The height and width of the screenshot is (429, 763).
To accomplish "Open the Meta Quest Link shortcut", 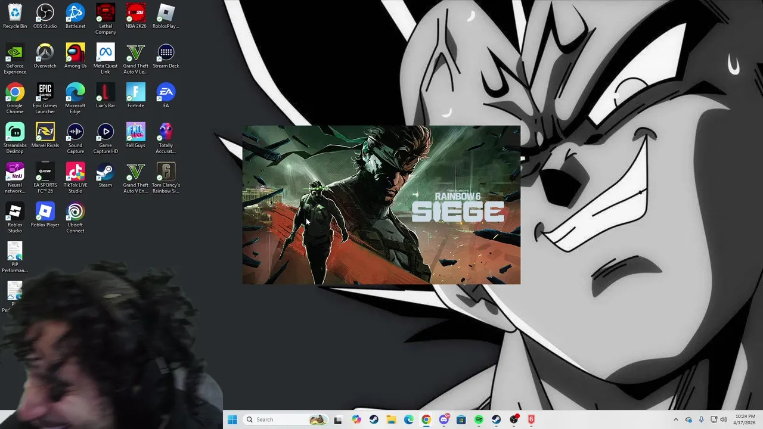I will click(x=106, y=59).
